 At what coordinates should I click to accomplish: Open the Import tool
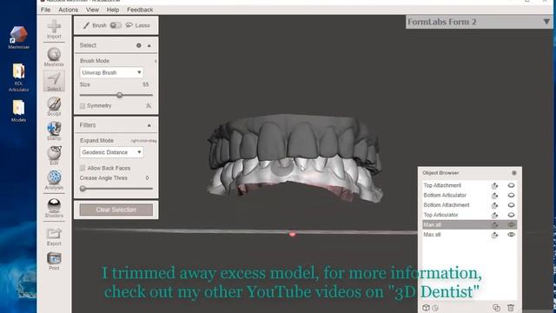point(54,29)
